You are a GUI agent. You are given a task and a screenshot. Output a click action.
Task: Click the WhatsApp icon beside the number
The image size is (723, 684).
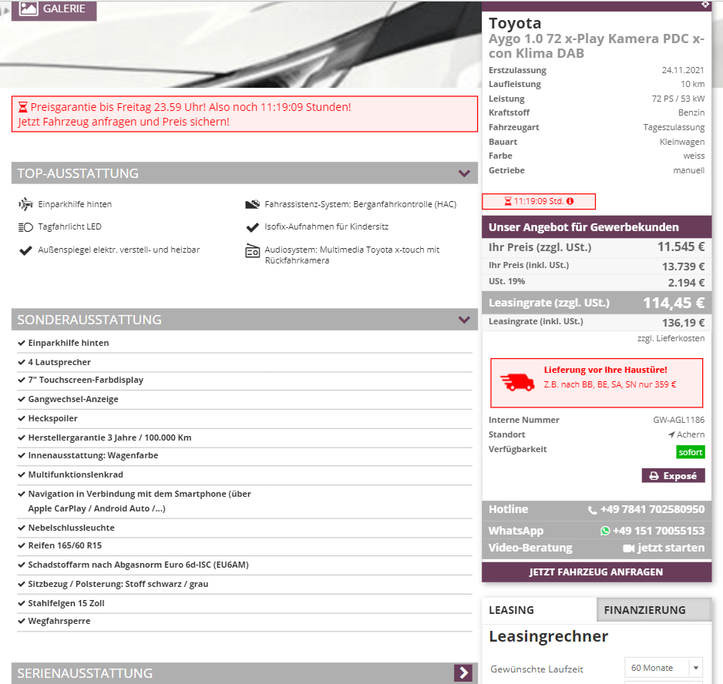(605, 531)
